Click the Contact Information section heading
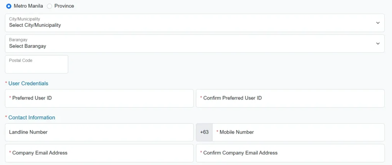The image size is (392, 165). (32, 118)
